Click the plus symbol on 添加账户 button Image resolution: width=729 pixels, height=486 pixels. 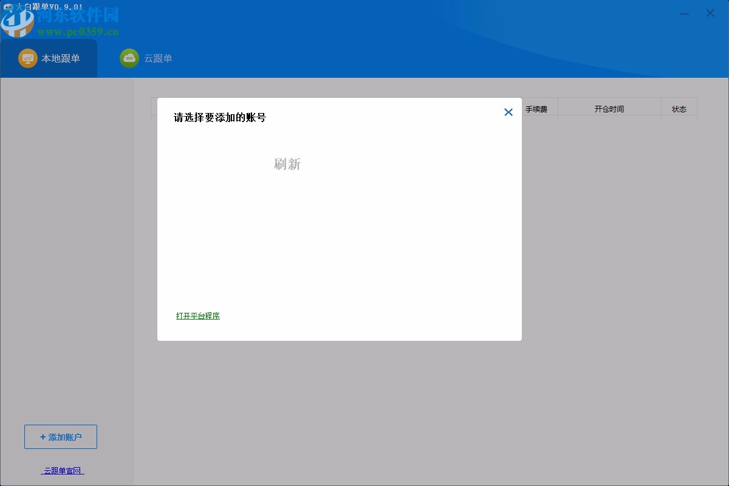[x=42, y=437]
